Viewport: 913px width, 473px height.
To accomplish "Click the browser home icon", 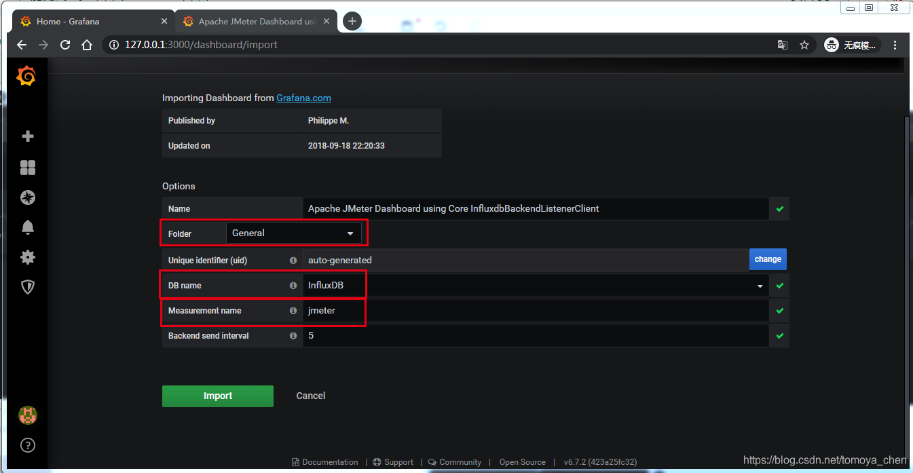I will pyautogui.click(x=87, y=45).
